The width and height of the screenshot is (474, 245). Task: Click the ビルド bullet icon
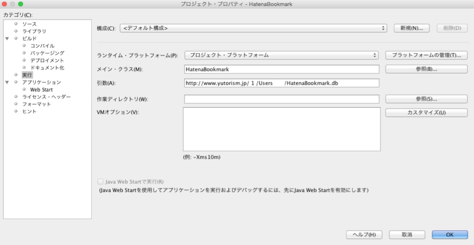[16, 38]
